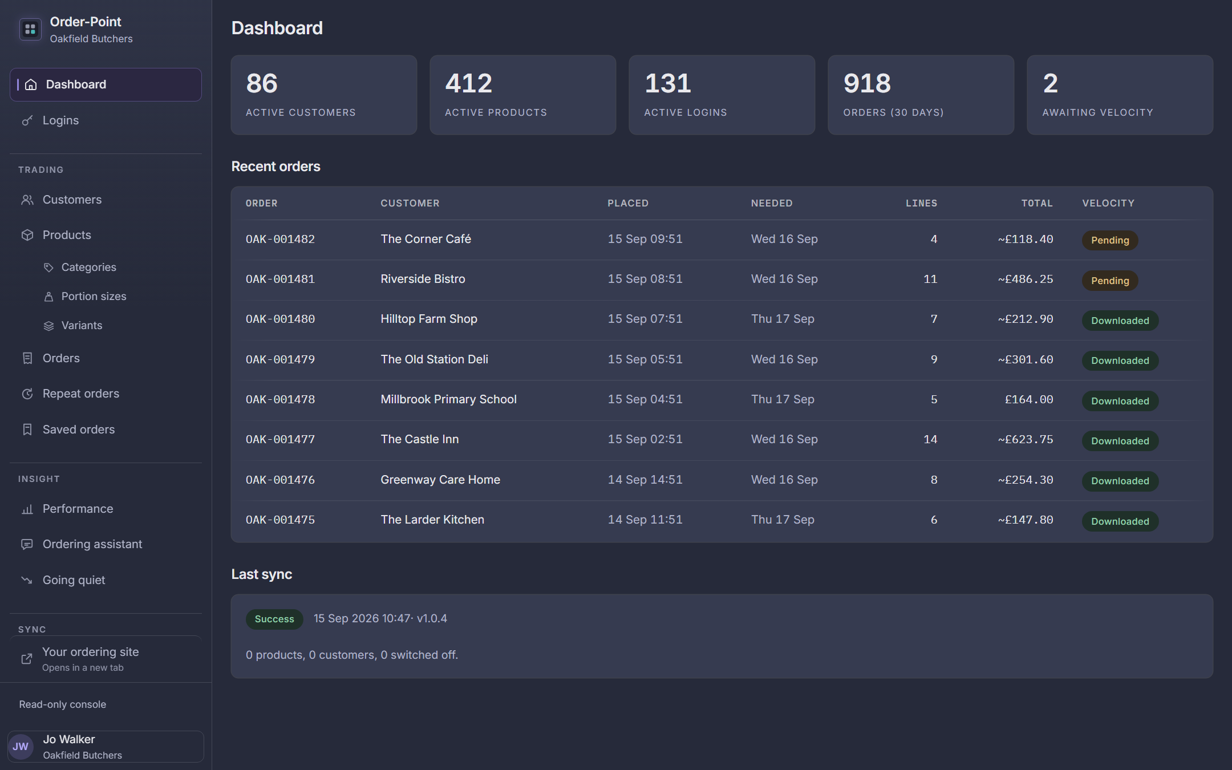Open the Ordering assistant
This screenshot has height=770, width=1232.
tap(106, 544)
